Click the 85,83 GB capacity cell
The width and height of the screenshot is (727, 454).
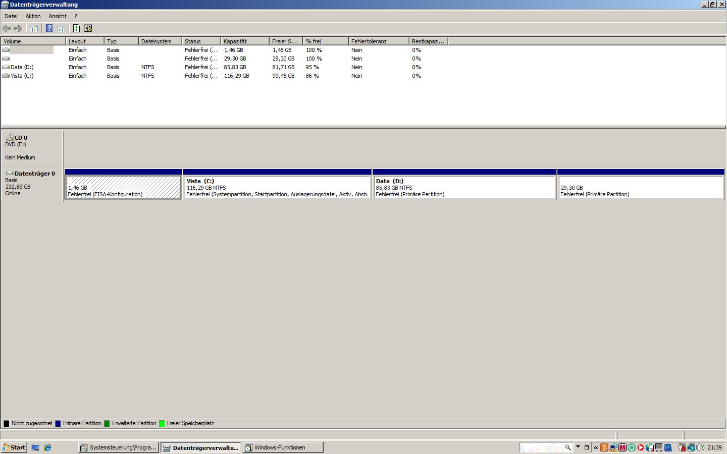point(235,67)
